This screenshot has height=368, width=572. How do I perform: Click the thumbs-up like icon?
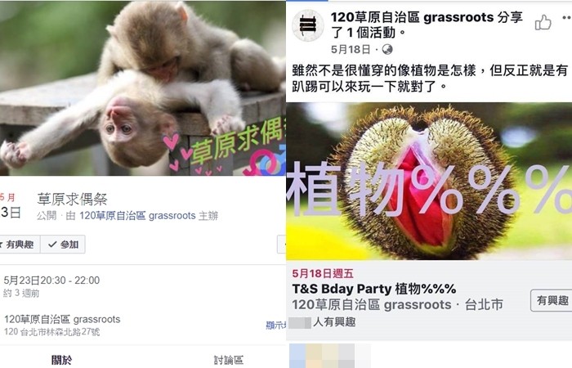(x=543, y=23)
